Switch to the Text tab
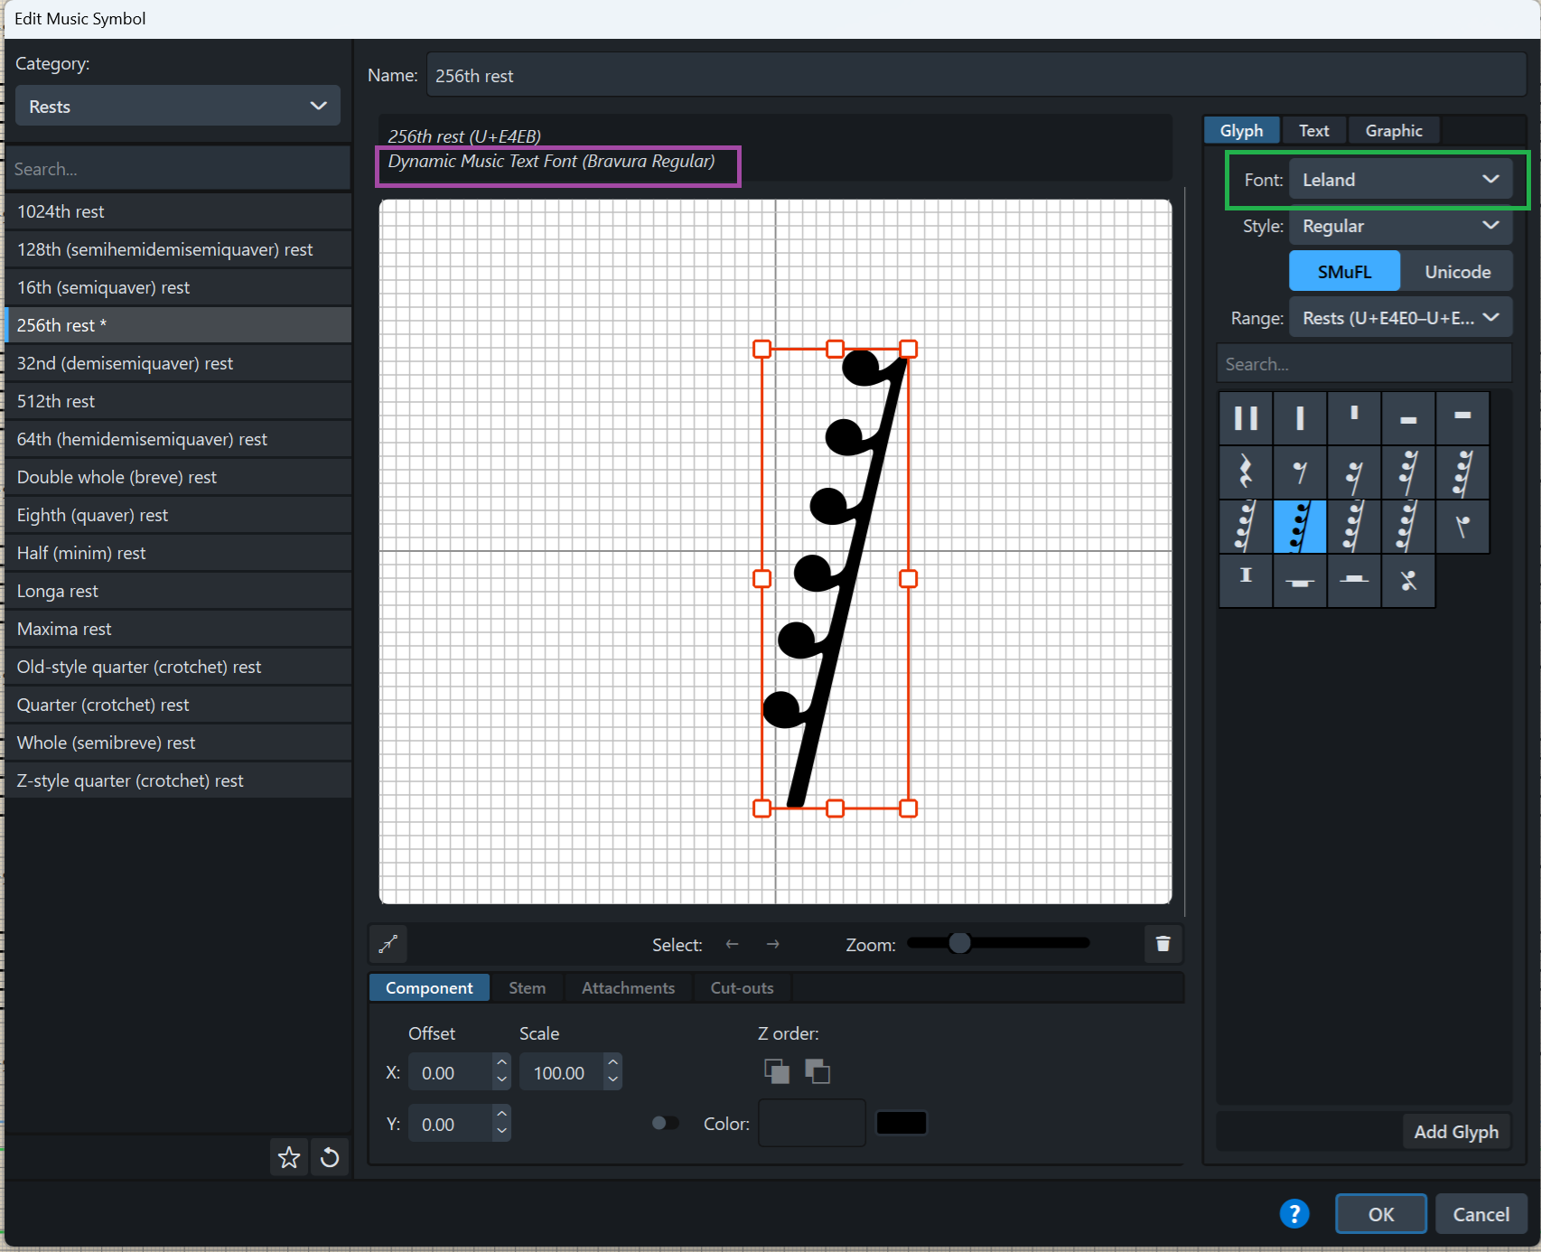The width and height of the screenshot is (1541, 1252). (1313, 130)
